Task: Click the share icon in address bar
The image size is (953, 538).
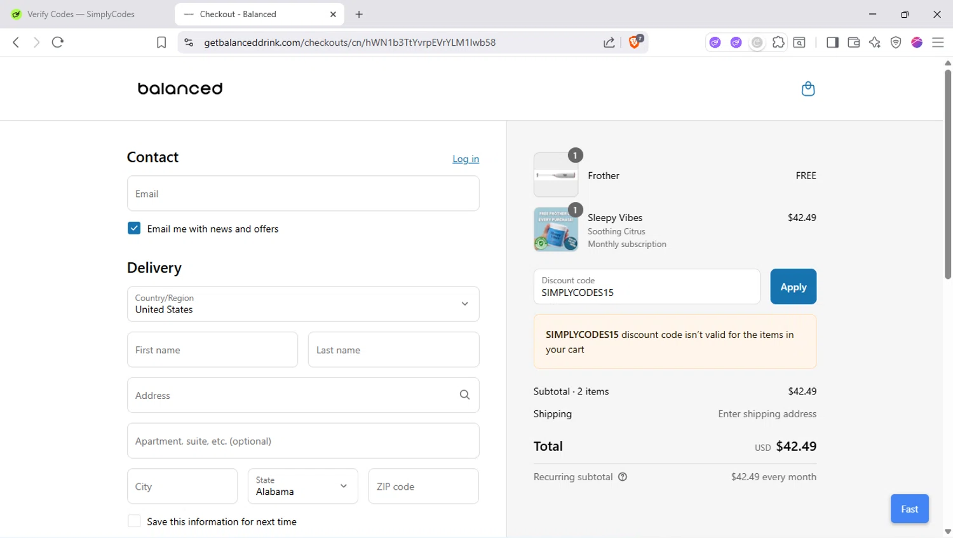Action: (609, 43)
